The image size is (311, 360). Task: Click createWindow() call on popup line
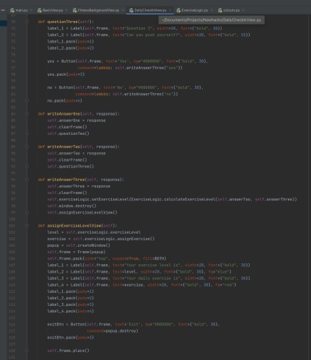click(x=94, y=245)
